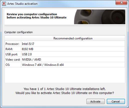Click the USB 2.0 value cell
The image size is (129, 108).
(x=73, y=54)
